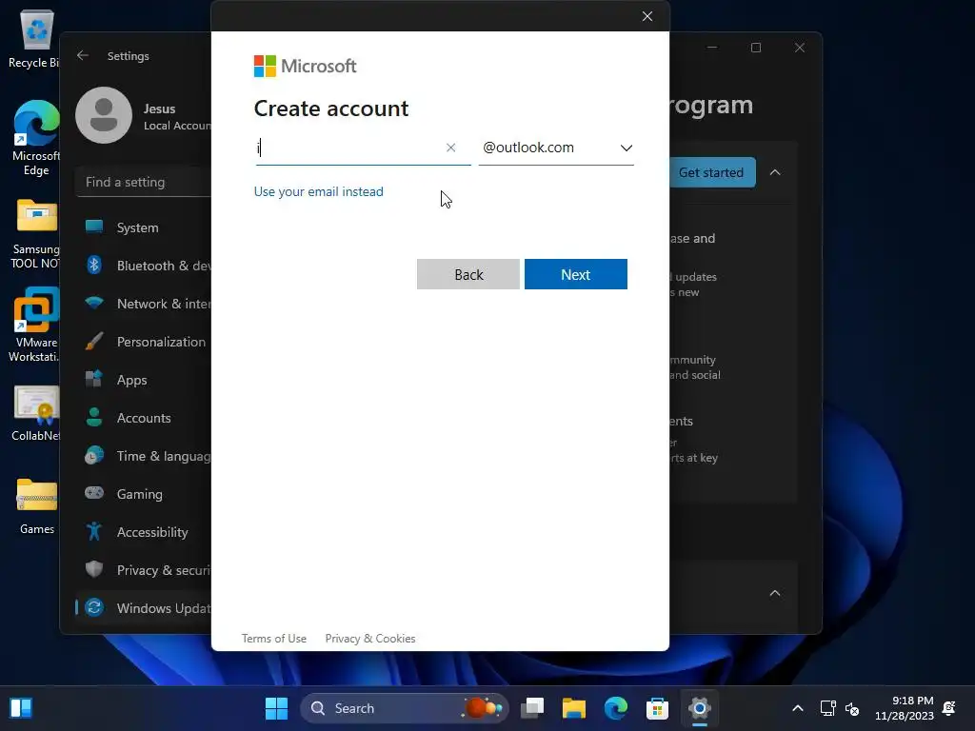
Task: Select the Games zip folder on desktop
Action: pyautogui.click(x=37, y=506)
